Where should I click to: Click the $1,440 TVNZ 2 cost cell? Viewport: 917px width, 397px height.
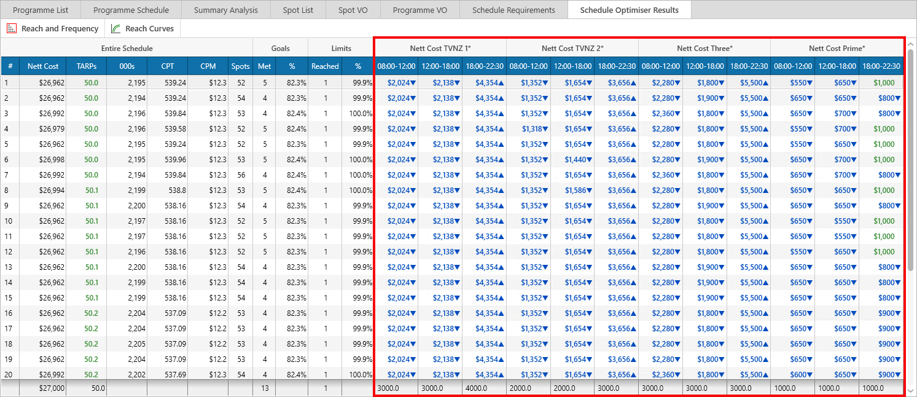point(572,160)
